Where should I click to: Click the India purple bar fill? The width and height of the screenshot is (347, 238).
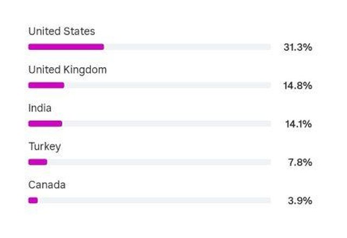pos(45,124)
